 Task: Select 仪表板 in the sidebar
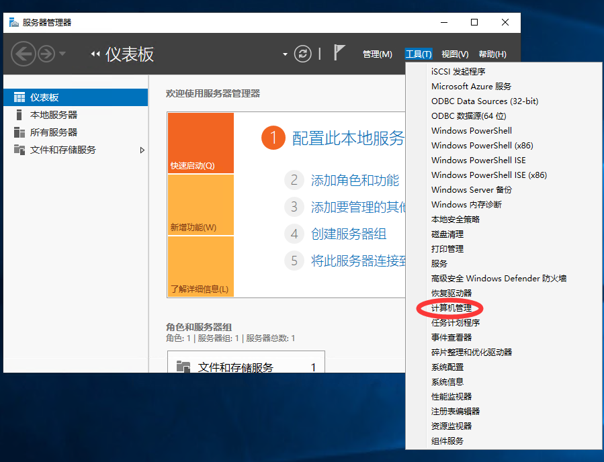coord(75,97)
